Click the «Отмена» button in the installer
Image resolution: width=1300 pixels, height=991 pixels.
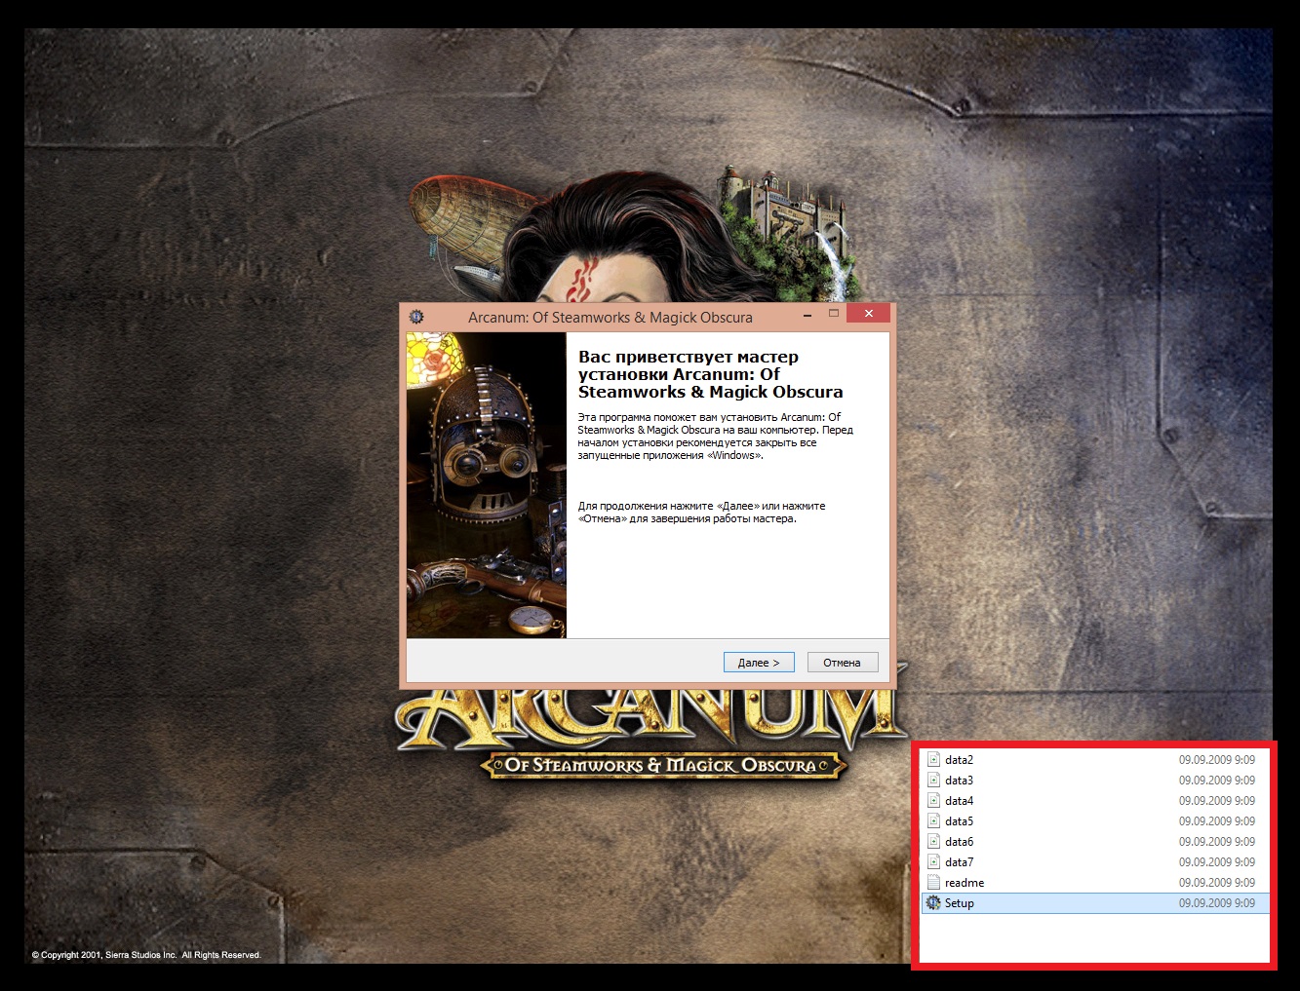[843, 663]
